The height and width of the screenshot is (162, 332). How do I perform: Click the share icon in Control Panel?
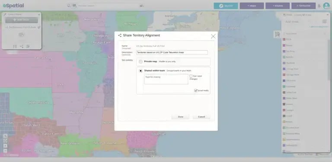click(22, 47)
